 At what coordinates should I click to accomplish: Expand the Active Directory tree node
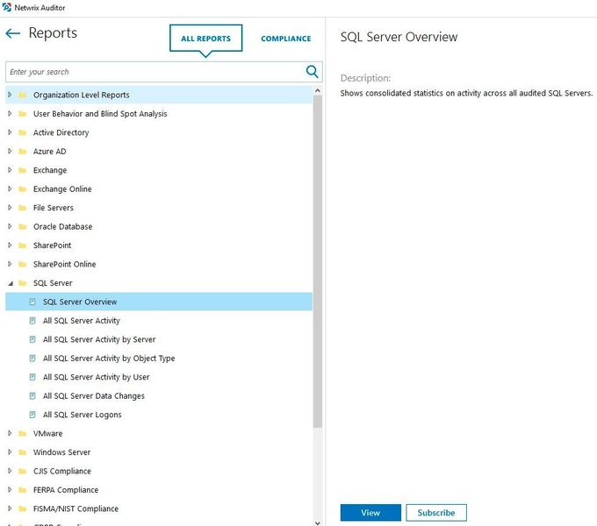pos(10,132)
